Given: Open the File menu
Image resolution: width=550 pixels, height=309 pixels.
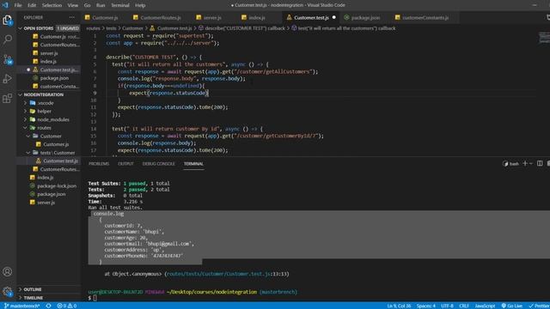Looking at the screenshot, I should click(18, 5).
